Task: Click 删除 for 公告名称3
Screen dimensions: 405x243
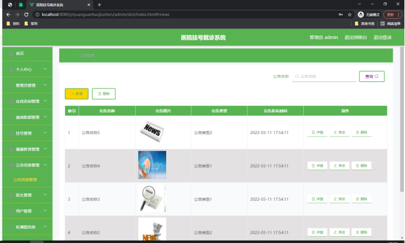Action: [362, 199]
